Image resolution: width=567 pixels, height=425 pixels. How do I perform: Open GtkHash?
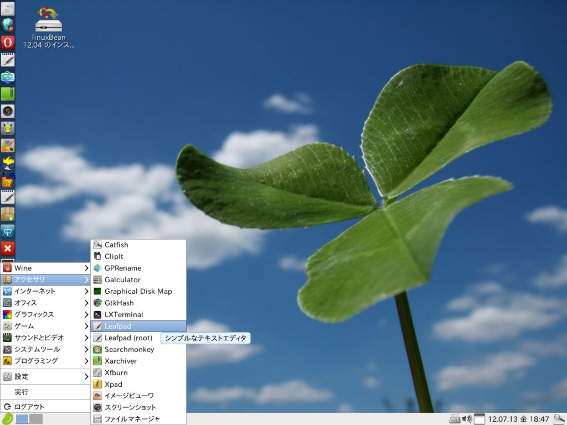(138, 303)
